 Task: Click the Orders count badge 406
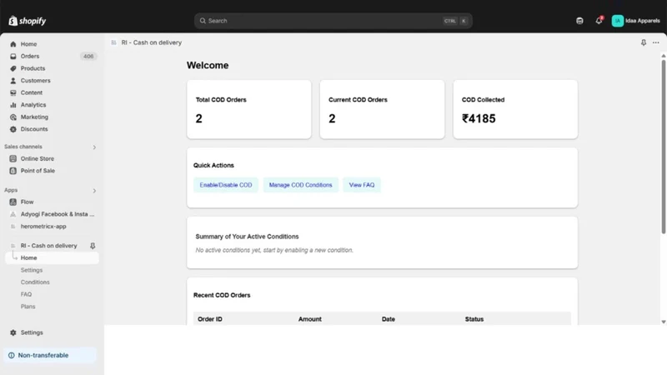88,56
